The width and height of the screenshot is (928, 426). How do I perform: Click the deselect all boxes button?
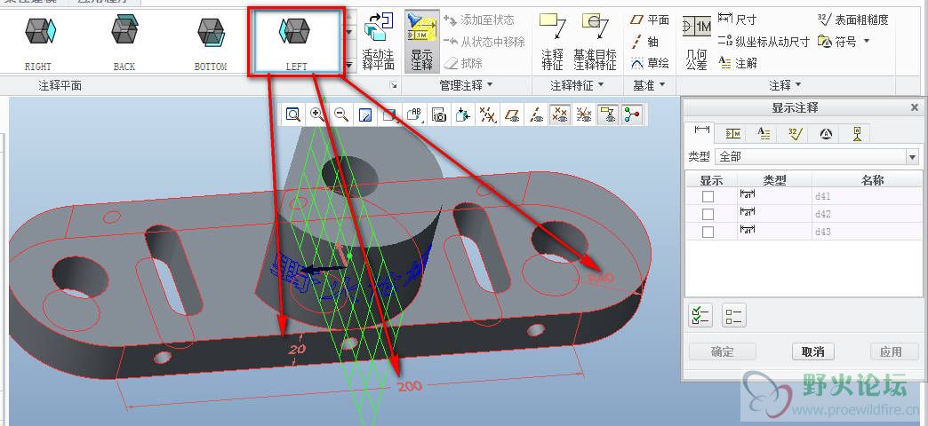734,316
